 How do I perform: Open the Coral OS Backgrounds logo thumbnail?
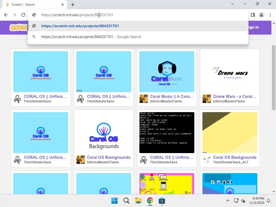point(104,133)
